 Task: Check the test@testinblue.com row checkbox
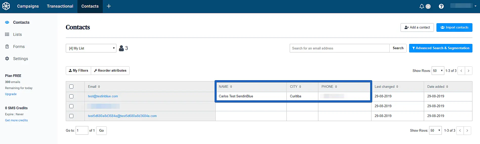(71, 96)
